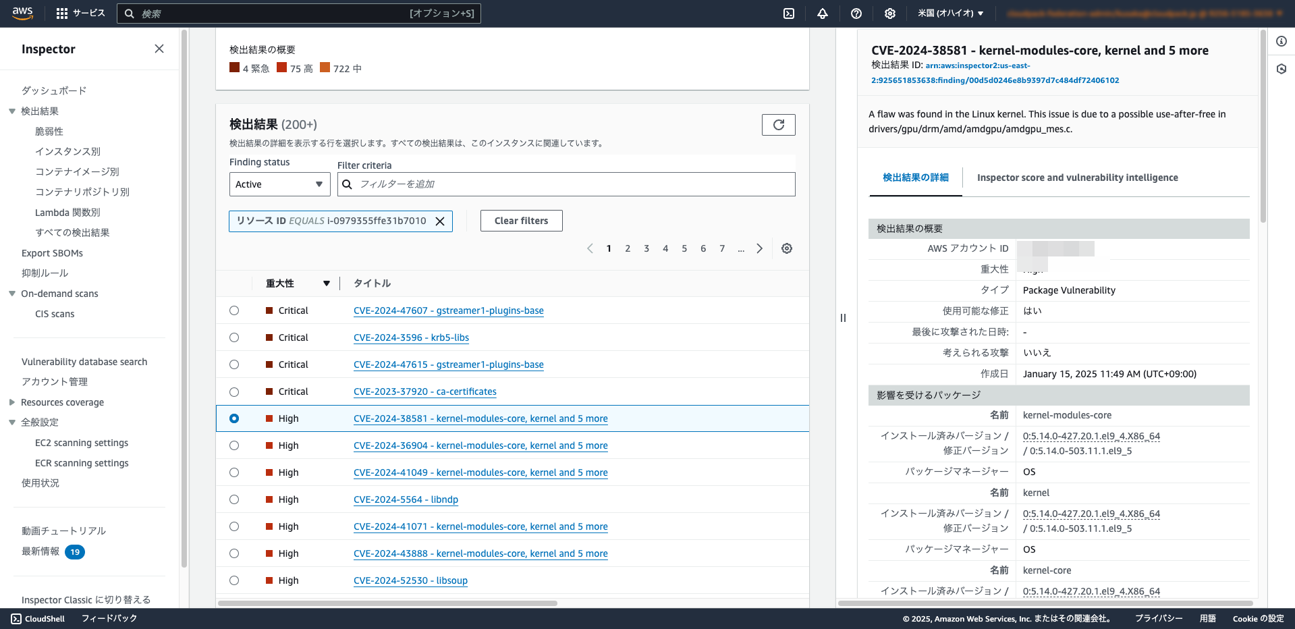Open the AWS notifications bell
The width and height of the screenshot is (1295, 629).
tap(823, 13)
